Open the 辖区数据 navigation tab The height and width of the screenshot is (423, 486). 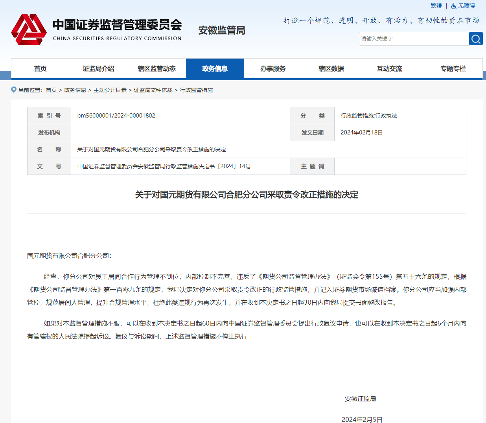(331, 68)
